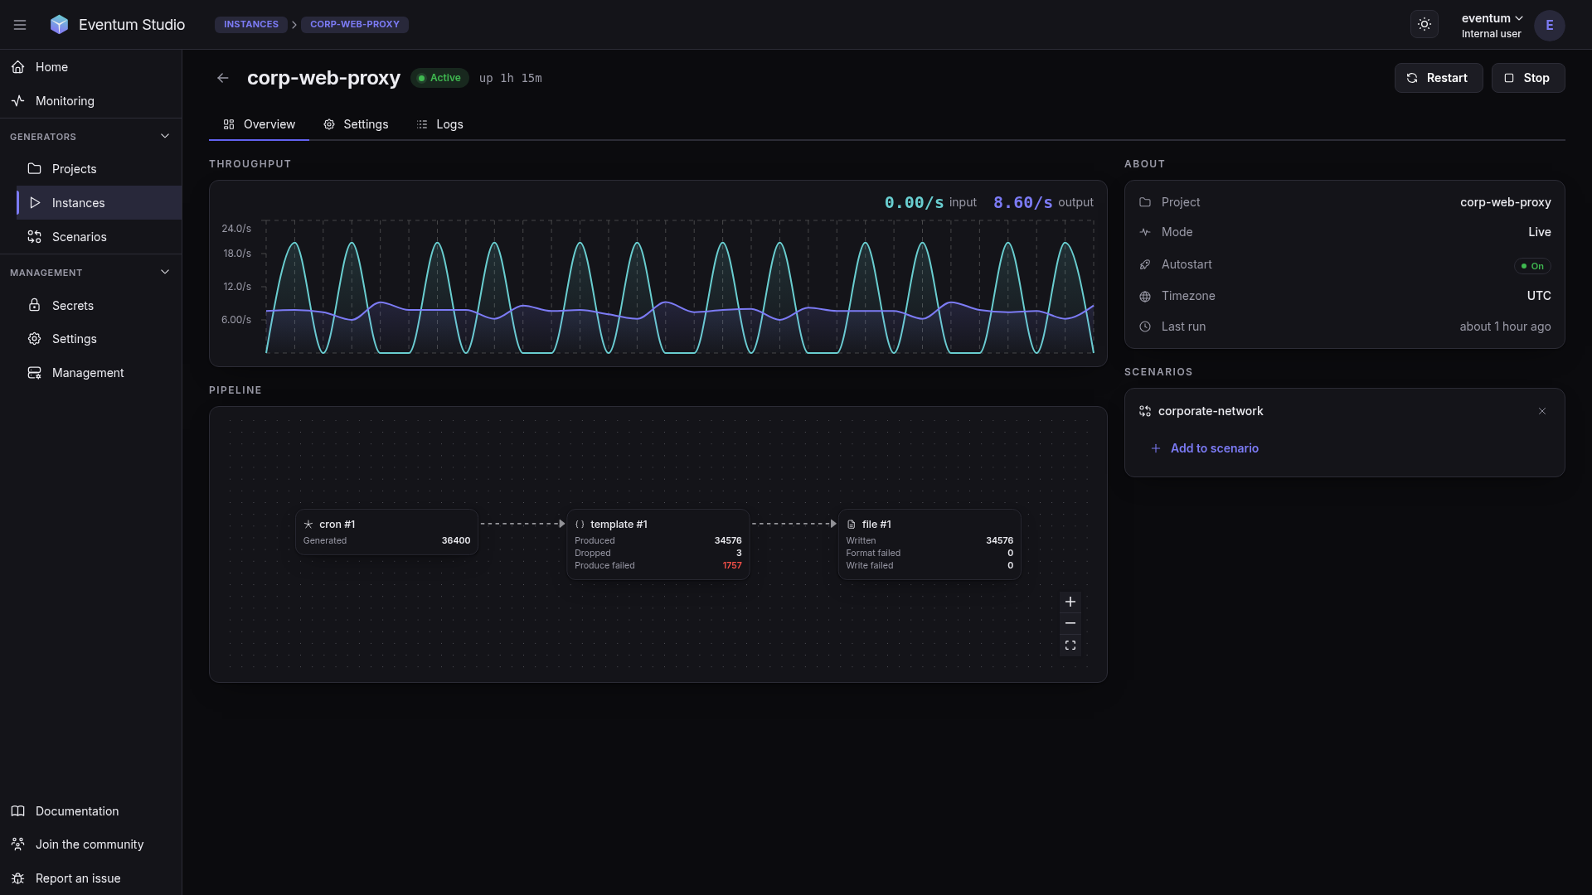
Task: Zoom in on the pipeline canvas
Action: point(1070,602)
